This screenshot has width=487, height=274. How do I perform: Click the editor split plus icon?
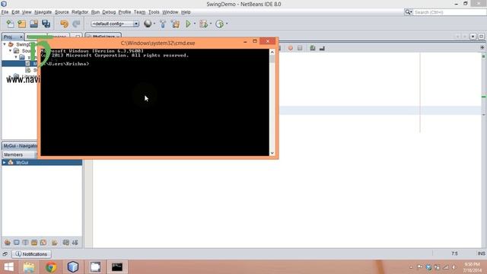pyautogui.click(x=482, y=48)
